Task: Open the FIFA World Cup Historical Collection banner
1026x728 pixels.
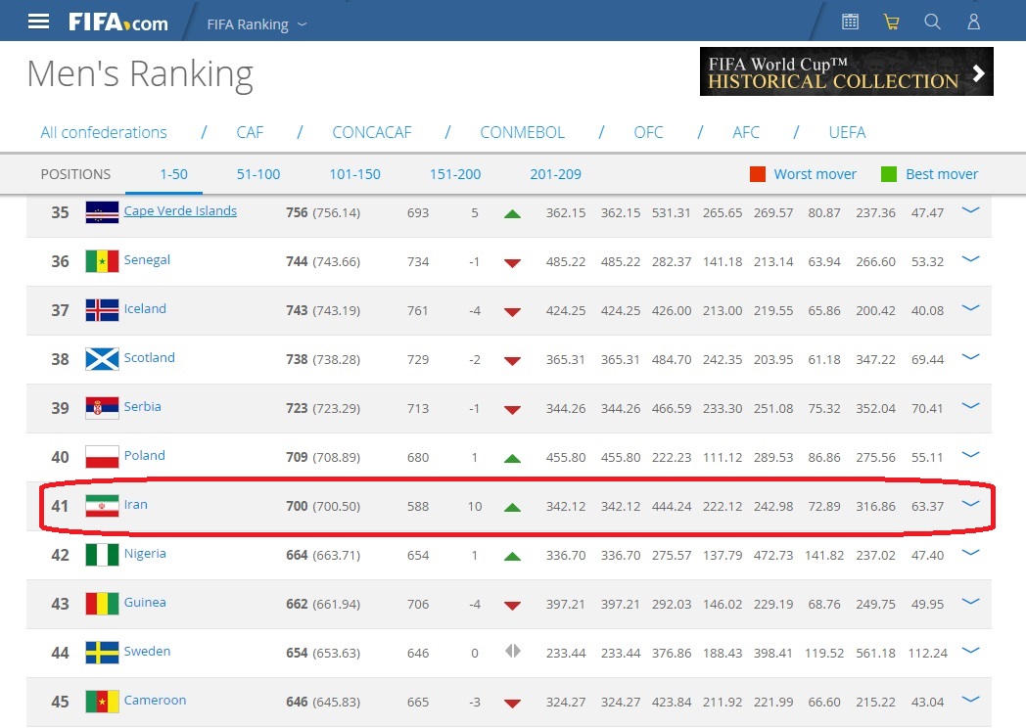Action: [x=846, y=71]
